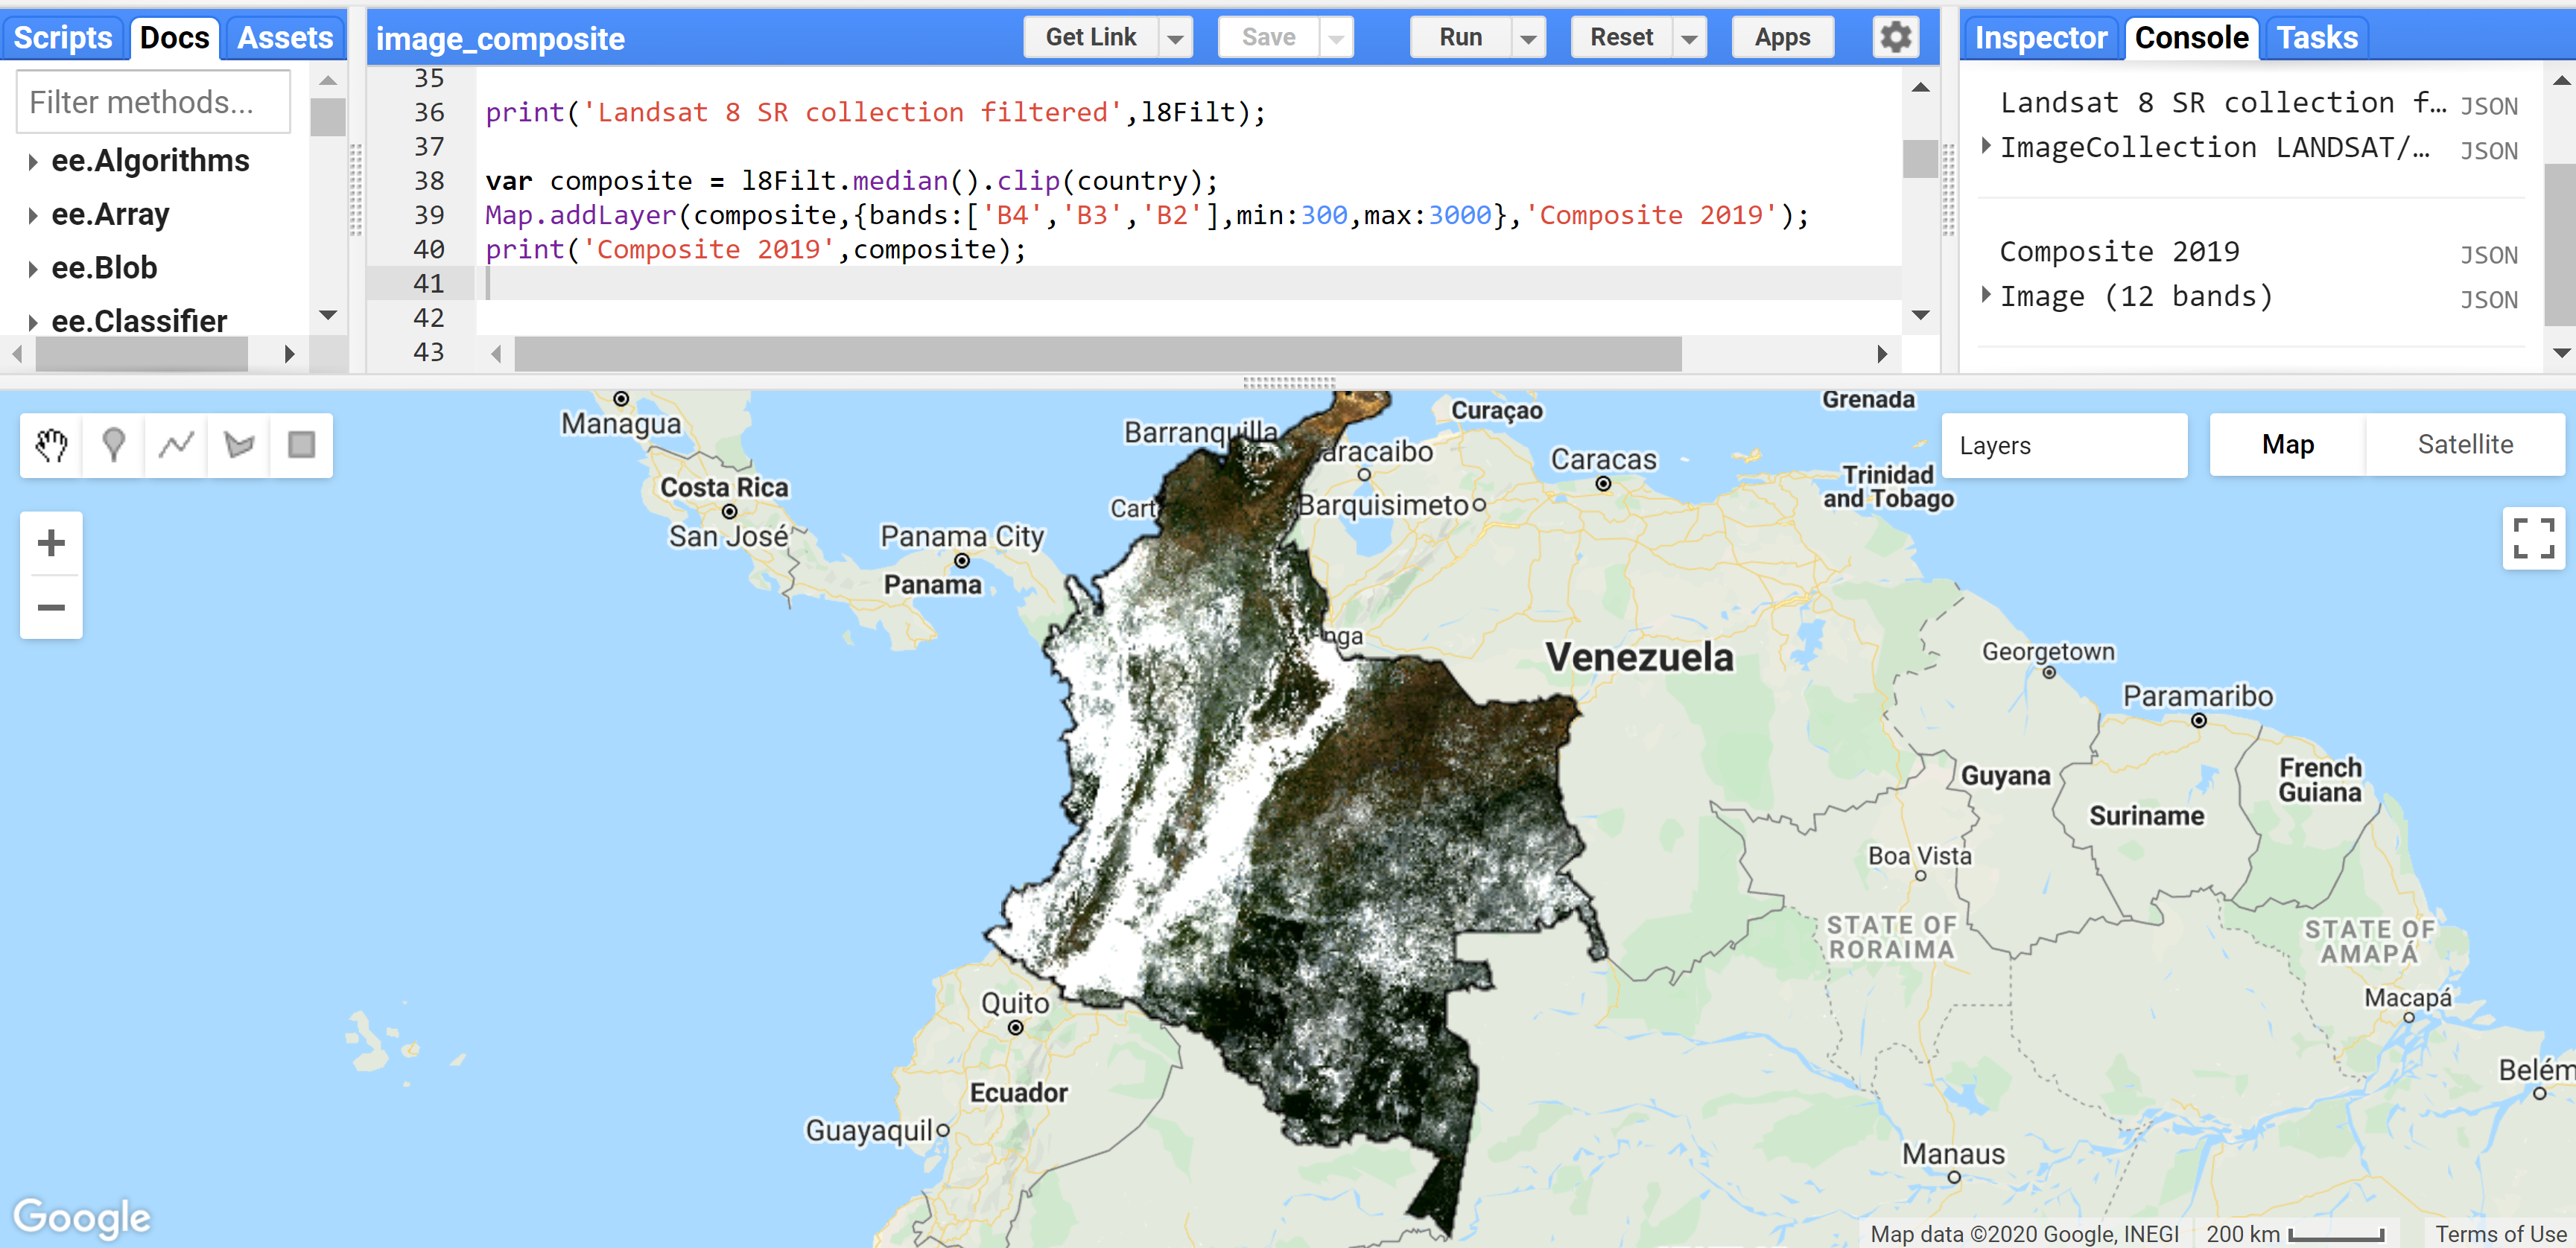
Task: Click docs panel scroll down arrow
Action: (328, 315)
